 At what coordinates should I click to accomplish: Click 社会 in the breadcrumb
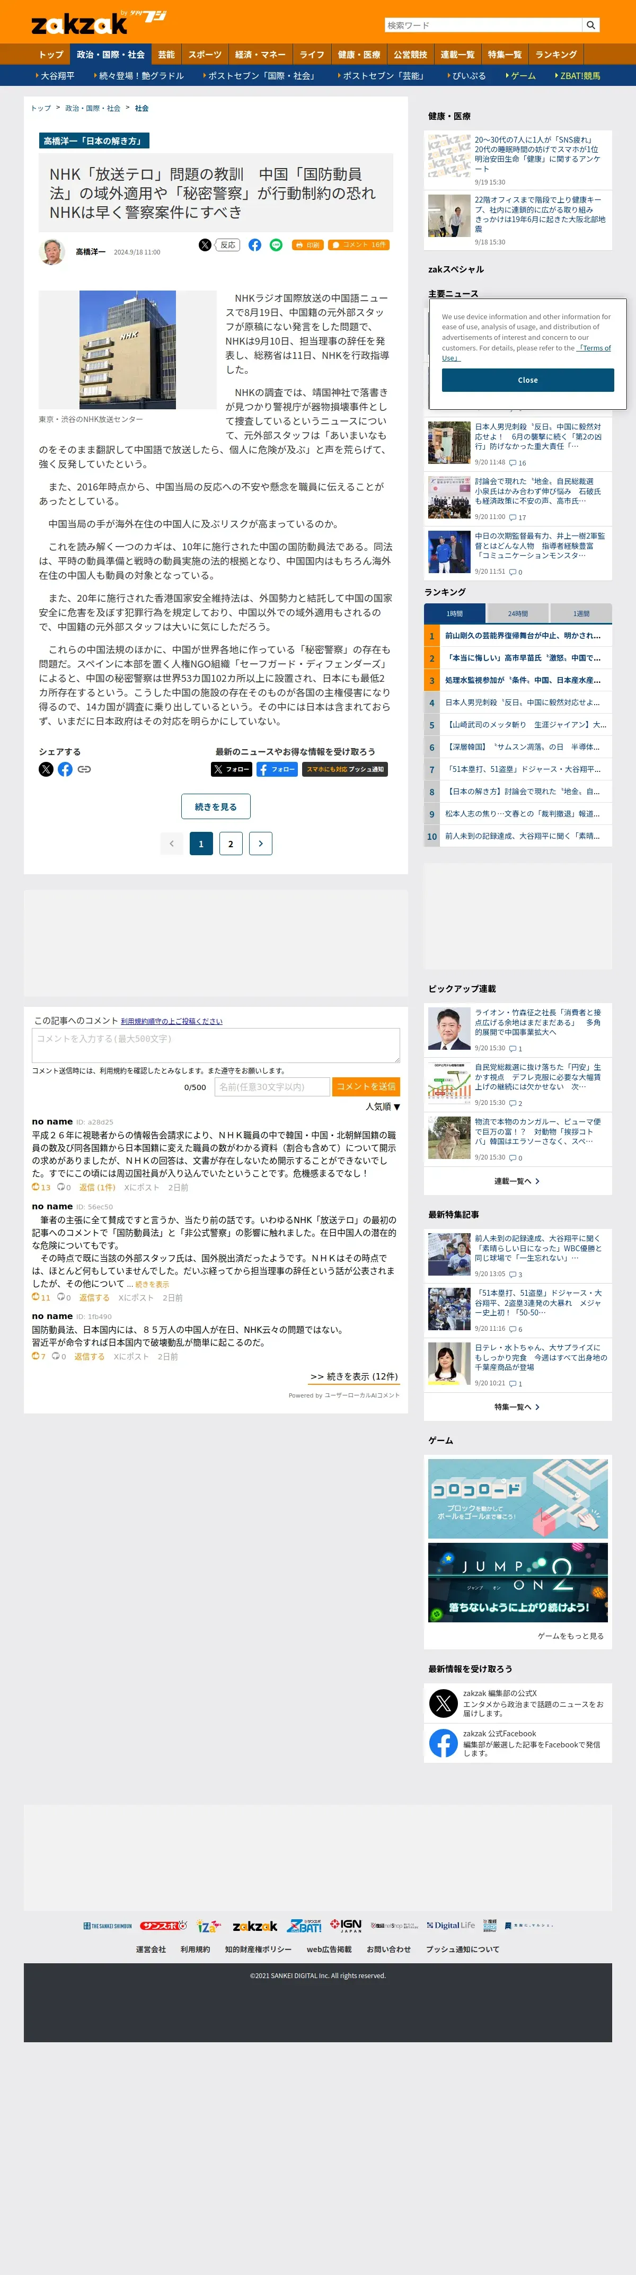(142, 109)
